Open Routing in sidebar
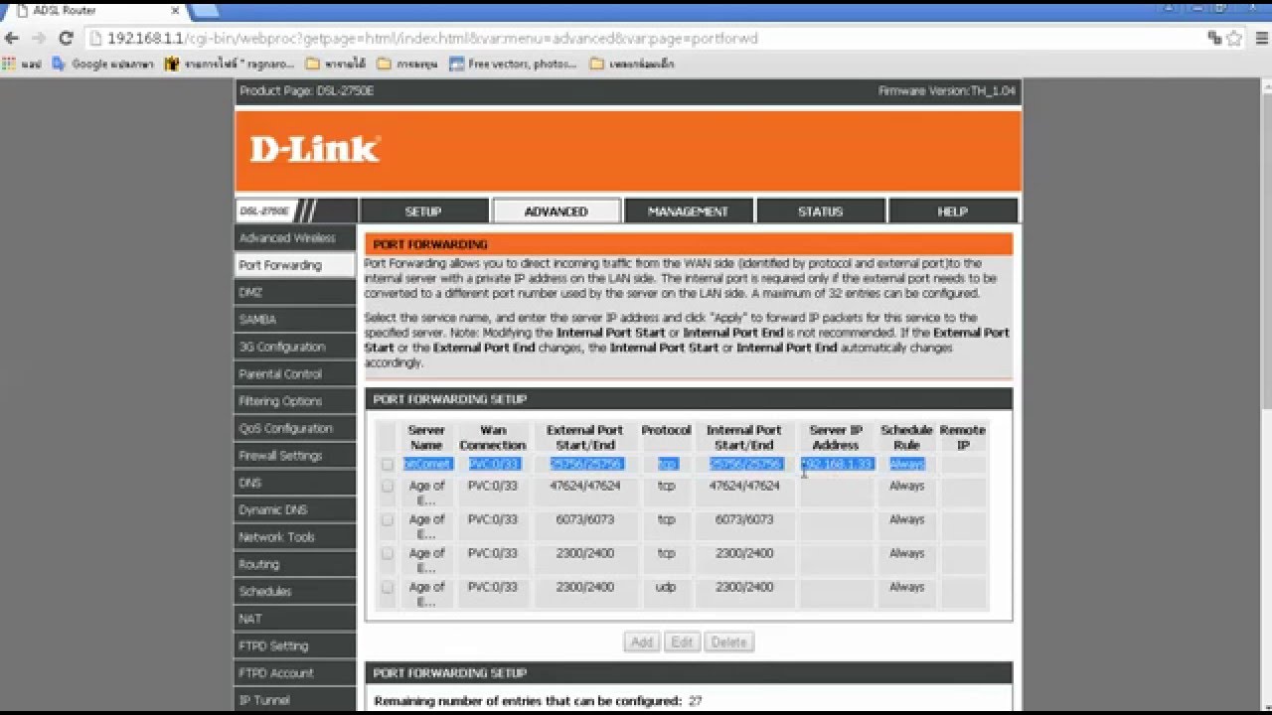The width and height of the screenshot is (1272, 715). (x=295, y=564)
